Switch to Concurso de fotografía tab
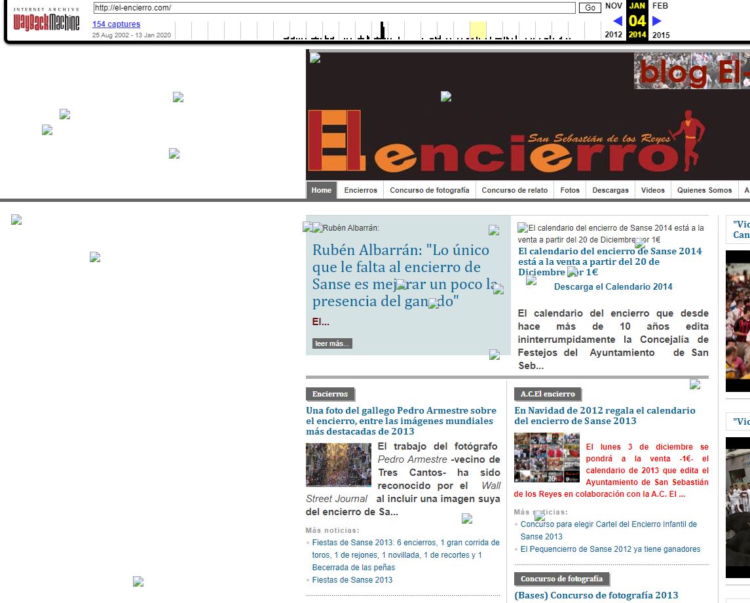 [x=429, y=190]
